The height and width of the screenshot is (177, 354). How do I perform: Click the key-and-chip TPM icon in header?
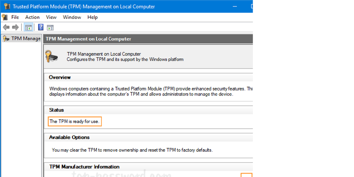51,57
